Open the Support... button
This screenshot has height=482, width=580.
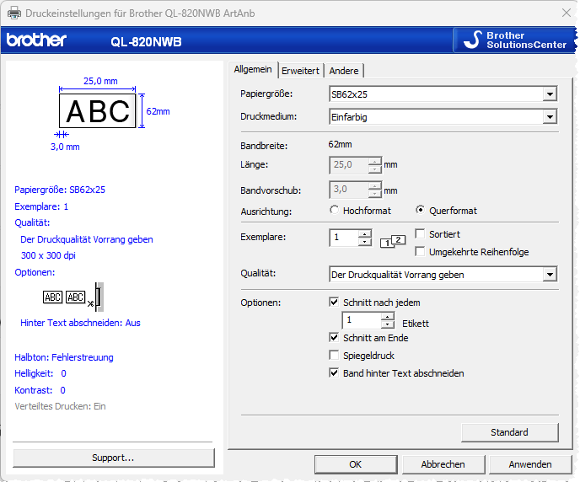point(114,458)
